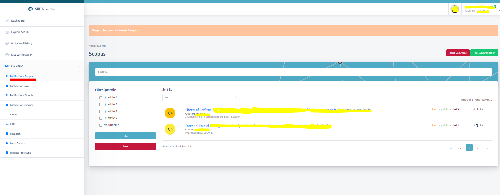The height and width of the screenshot is (195, 500).
Task: Check the Quartile 1 filter
Action: [101, 98]
